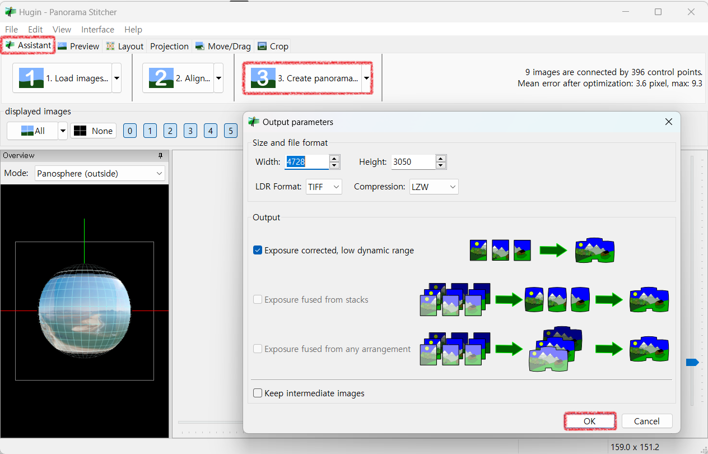This screenshot has width=708, height=454.
Task: Click the 2. Align button
Action: click(x=178, y=78)
